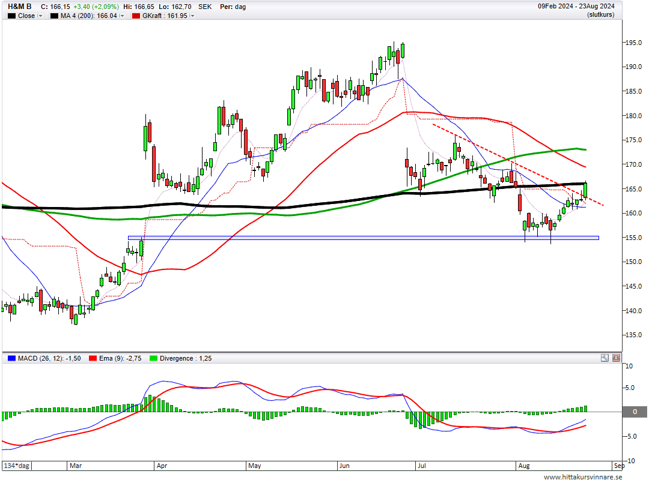Click the 'Jun' month marker
649x480 pixels.
click(344, 466)
